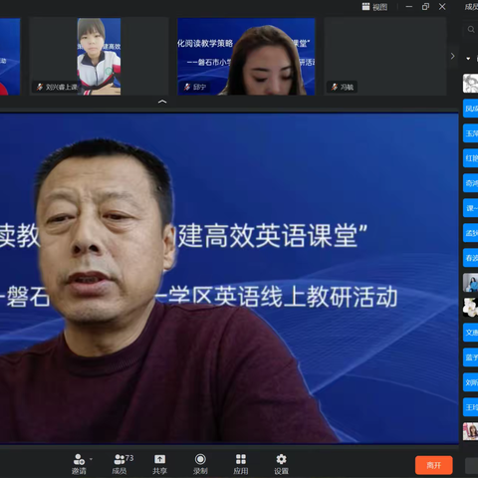
Task: Show next participants with the right chevron
Action: (x=452, y=56)
